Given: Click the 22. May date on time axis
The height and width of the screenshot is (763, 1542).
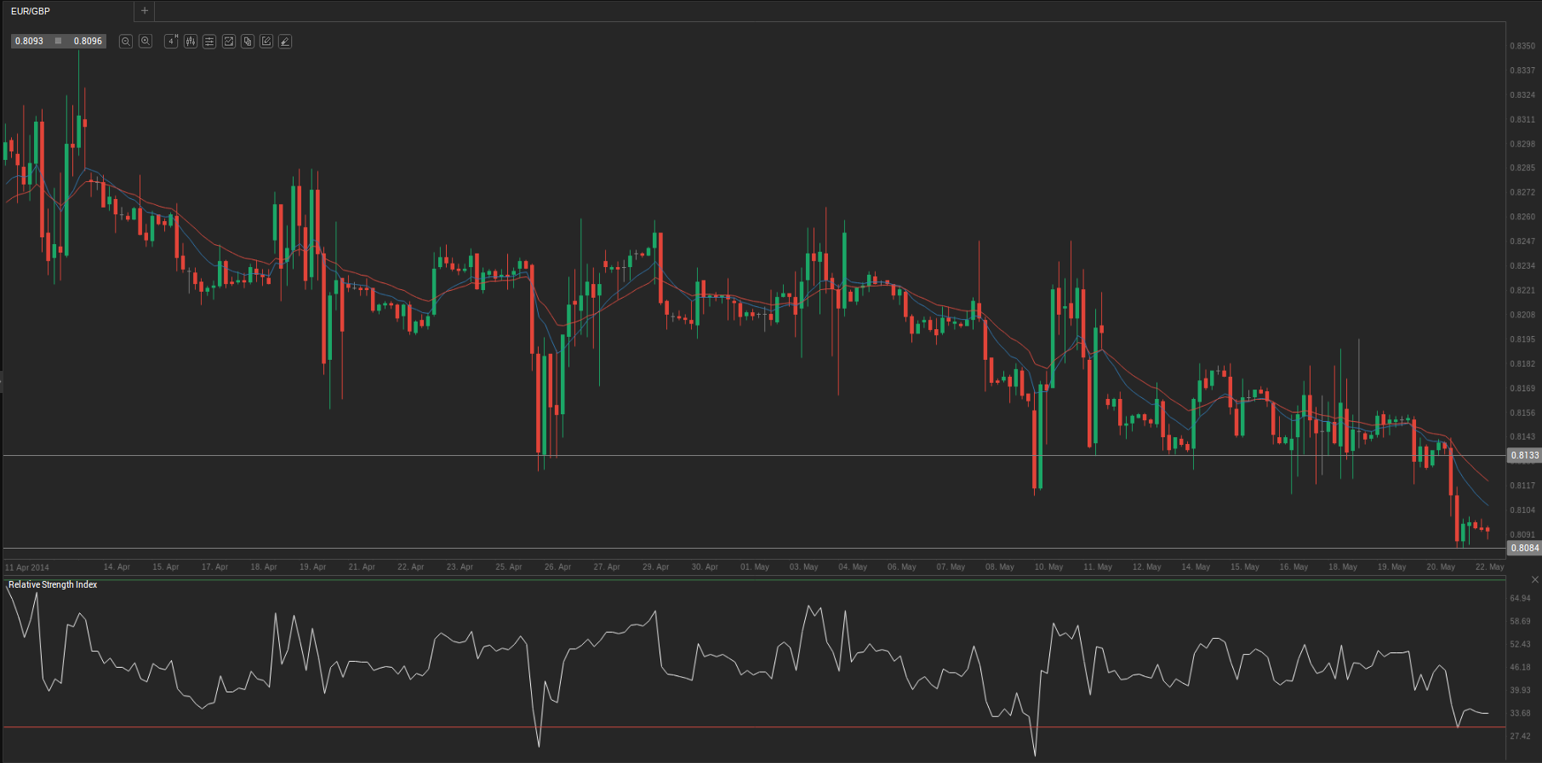Looking at the screenshot, I should [1489, 567].
